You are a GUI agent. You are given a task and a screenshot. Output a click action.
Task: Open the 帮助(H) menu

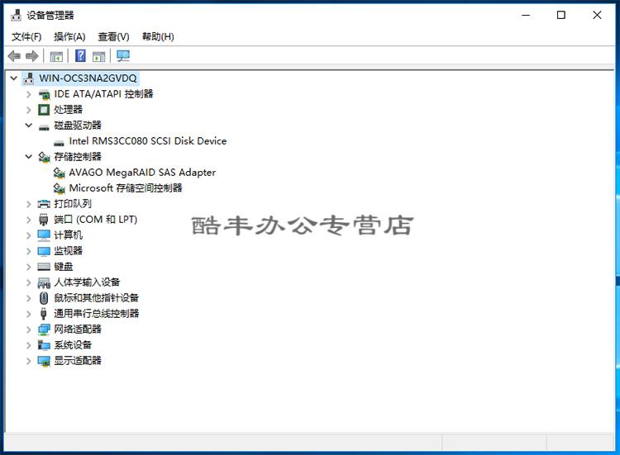tap(158, 36)
